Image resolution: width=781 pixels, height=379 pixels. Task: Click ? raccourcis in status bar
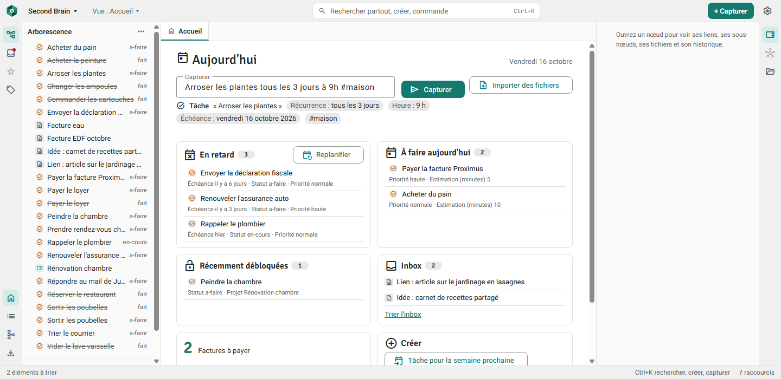(x=757, y=373)
